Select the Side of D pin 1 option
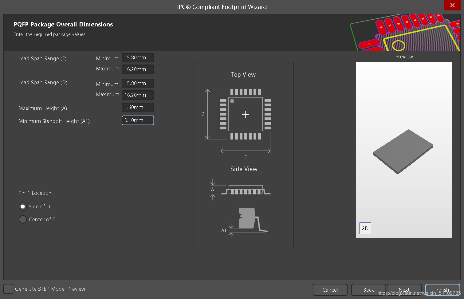The image size is (464, 299). pyautogui.click(x=23, y=207)
